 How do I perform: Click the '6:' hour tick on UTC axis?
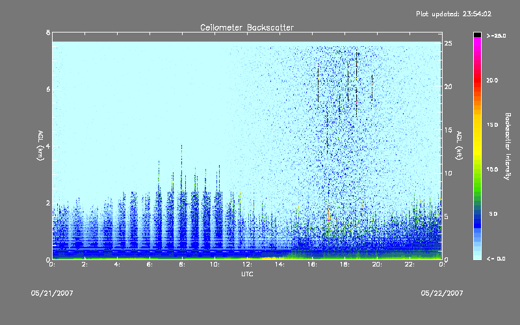pyautogui.click(x=149, y=265)
